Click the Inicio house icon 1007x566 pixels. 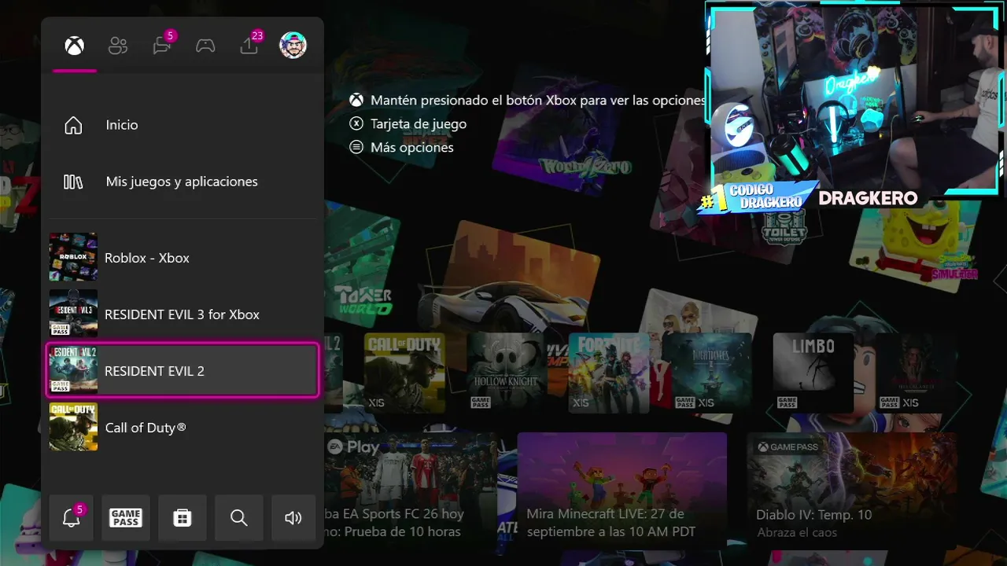[73, 125]
